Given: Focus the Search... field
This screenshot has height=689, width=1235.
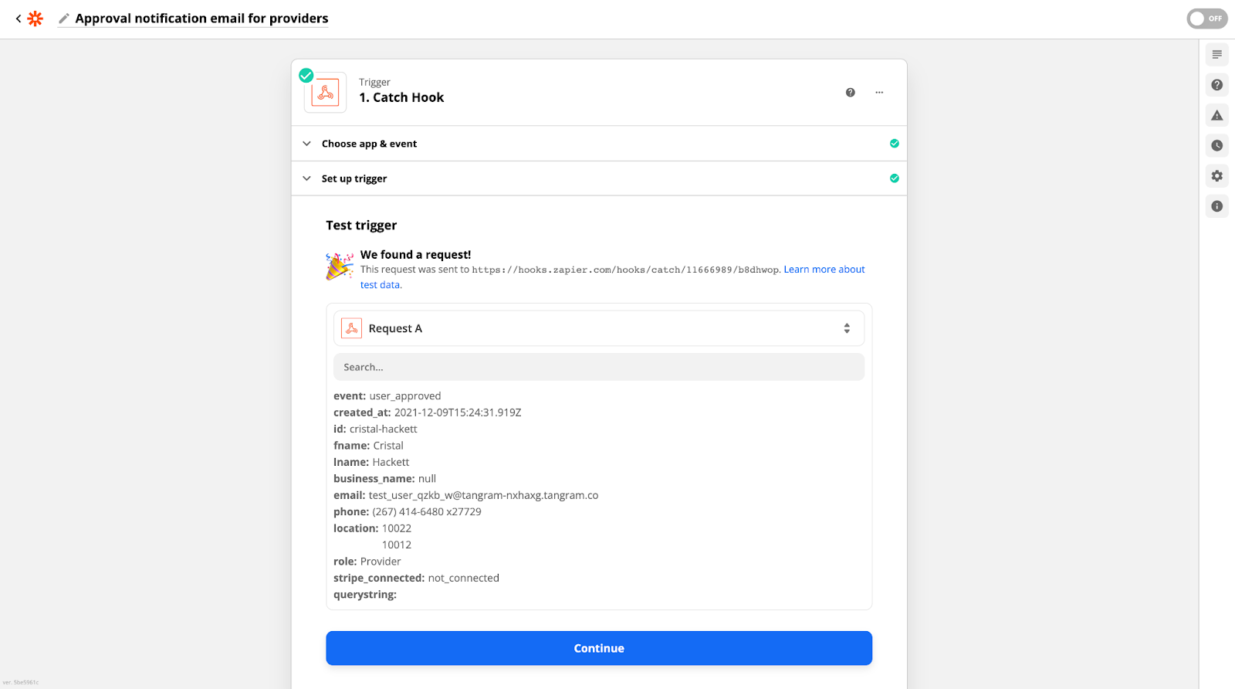Looking at the screenshot, I should coord(599,367).
